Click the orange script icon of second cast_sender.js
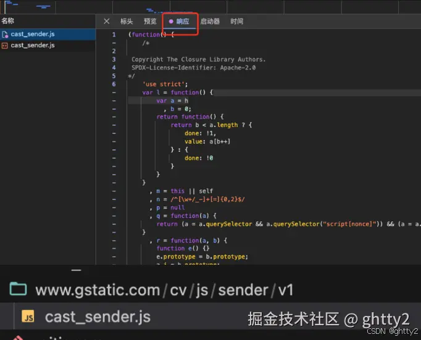Viewport: 421px width, 340px height. pyautogui.click(x=4, y=46)
